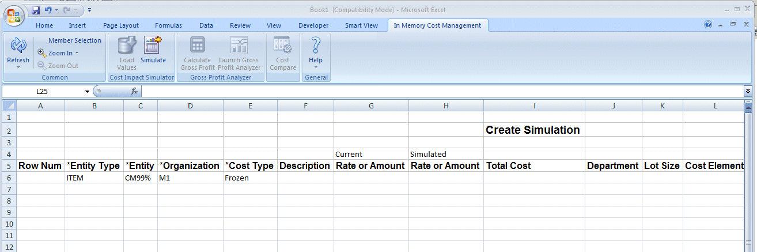Select the Frozen cost type cell
757x252 pixels.
pos(250,178)
